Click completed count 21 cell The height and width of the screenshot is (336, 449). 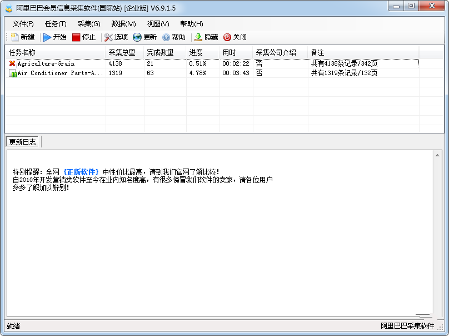[150, 63]
